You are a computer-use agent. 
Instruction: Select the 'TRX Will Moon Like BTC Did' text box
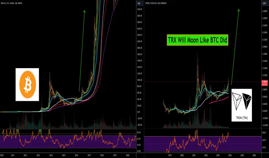(197, 40)
